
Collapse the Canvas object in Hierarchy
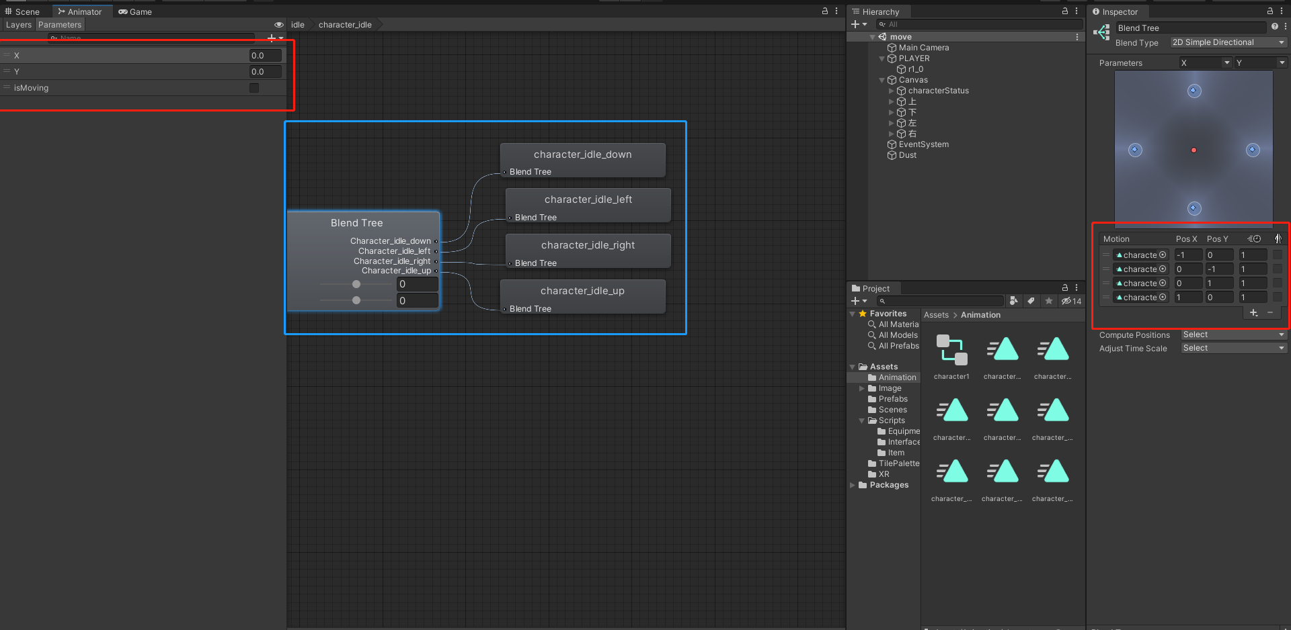882,80
